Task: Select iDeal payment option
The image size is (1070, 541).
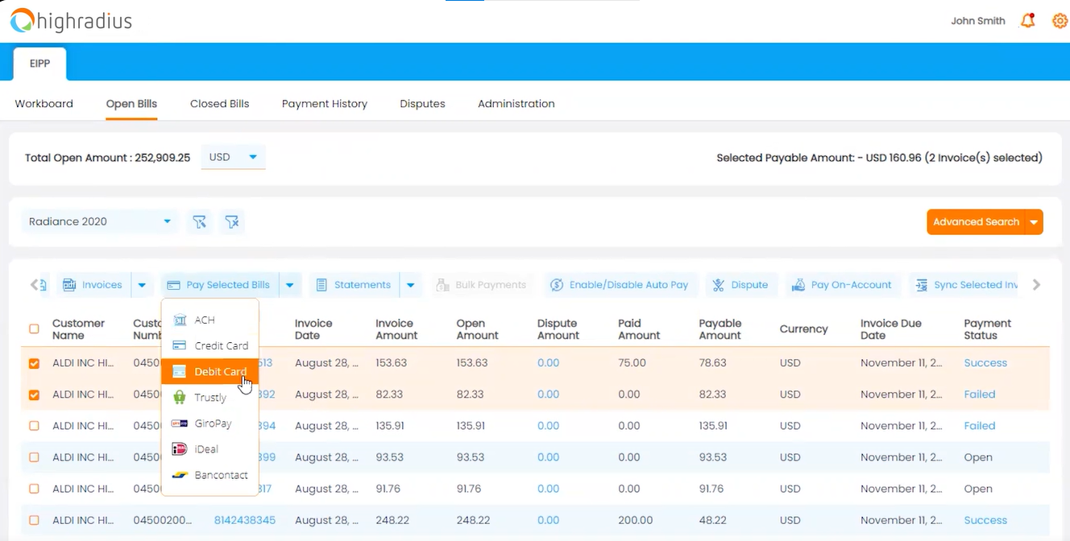Action: click(209, 448)
